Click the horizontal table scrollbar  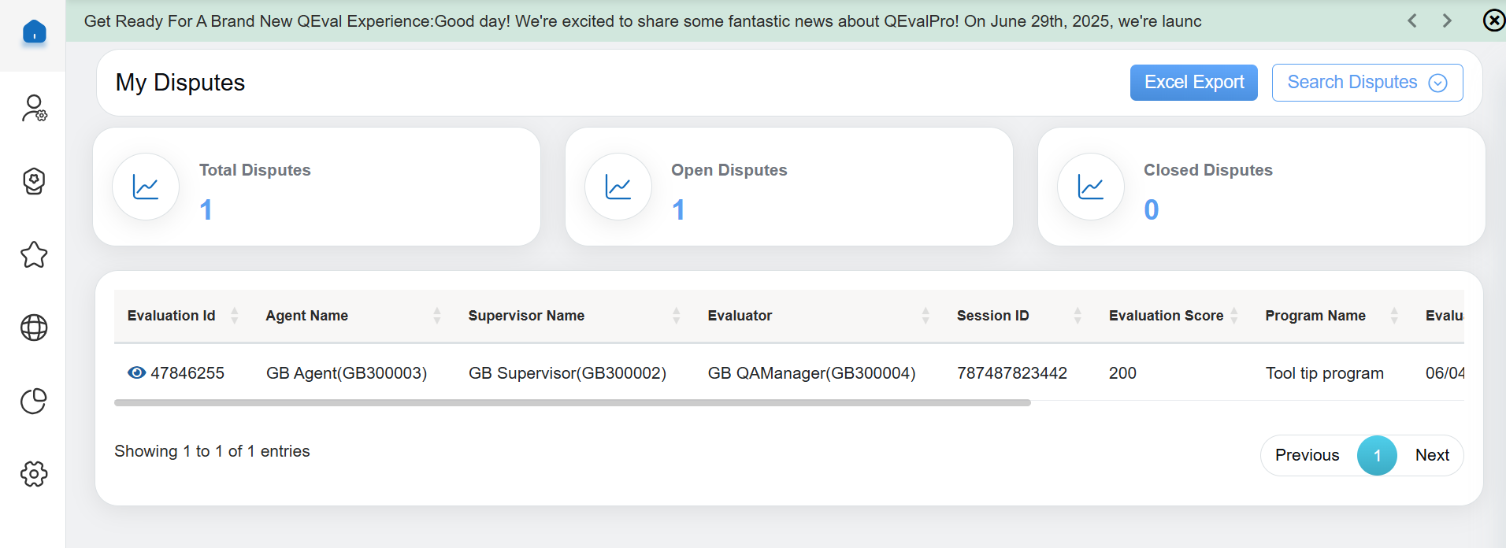click(x=572, y=402)
